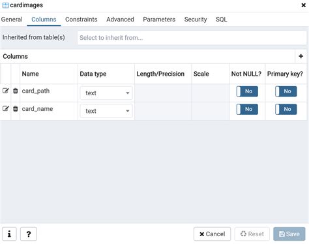Open the help question mark button

pos(29,234)
